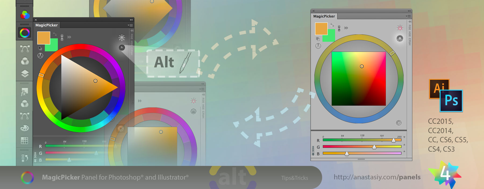Click wheel icon beside faded square picker
Viewport: 484px width, 189px height.
click(121, 128)
